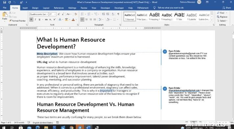Screen dimensions: 234x129
Task: Toggle strikethrough formatting
Action: (x=46, y=19)
